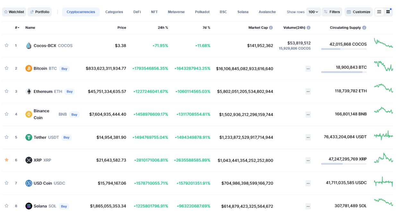
Task: Sort by Circulating Supply column header
Action: pyautogui.click(x=345, y=28)
